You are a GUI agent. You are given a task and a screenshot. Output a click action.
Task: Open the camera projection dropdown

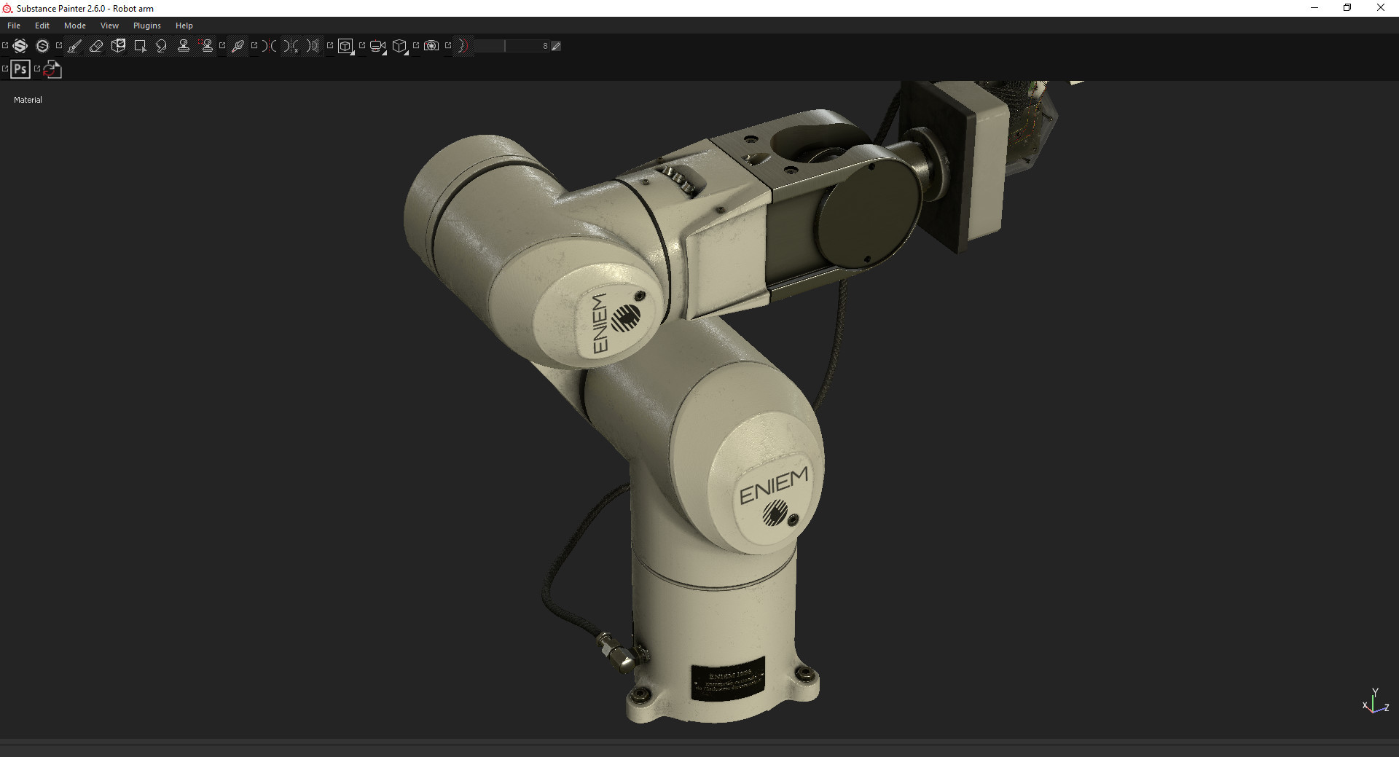pos(376,46)
